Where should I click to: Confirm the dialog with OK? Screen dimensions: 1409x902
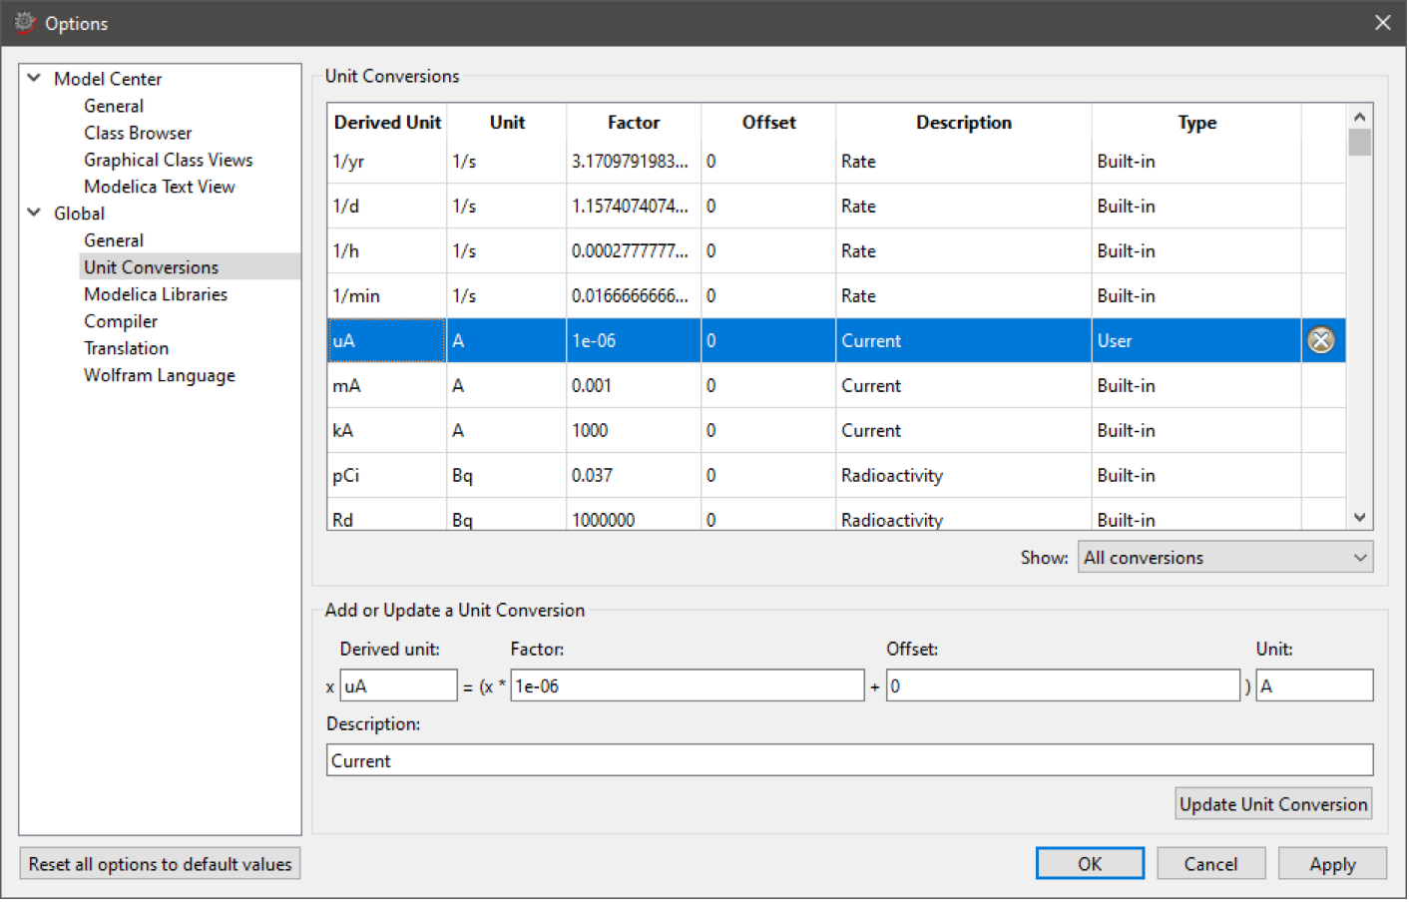pyautogui.click(x=1091, y=865)
